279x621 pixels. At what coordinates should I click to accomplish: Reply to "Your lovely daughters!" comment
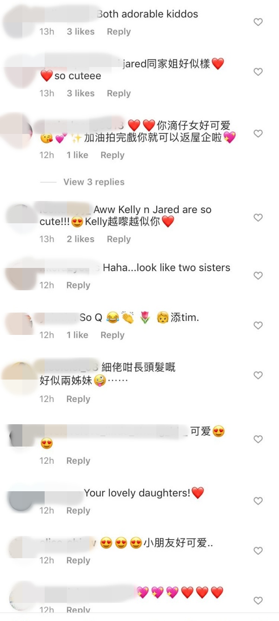click(78, 510)
